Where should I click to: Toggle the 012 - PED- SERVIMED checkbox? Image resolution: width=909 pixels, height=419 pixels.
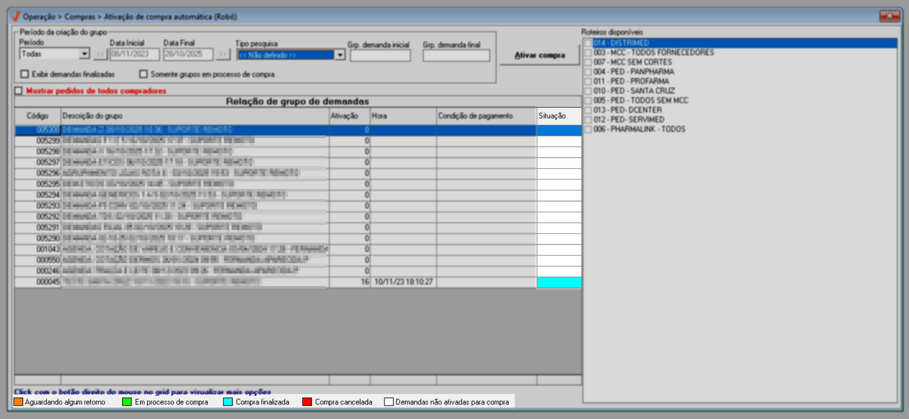click(x=588, y=120)
